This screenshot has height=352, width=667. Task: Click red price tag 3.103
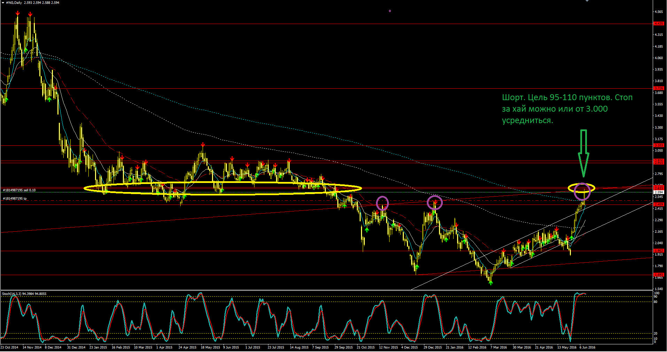tap(659, 145)
